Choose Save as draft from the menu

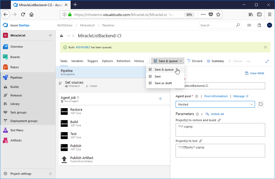click(165, 83)
